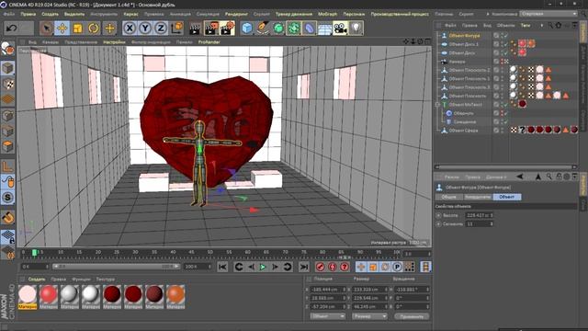Image resolution: width=588 pixels, height=331 pixels.
Task: Open the Трекер движения menu
Action: pos(294,14)
